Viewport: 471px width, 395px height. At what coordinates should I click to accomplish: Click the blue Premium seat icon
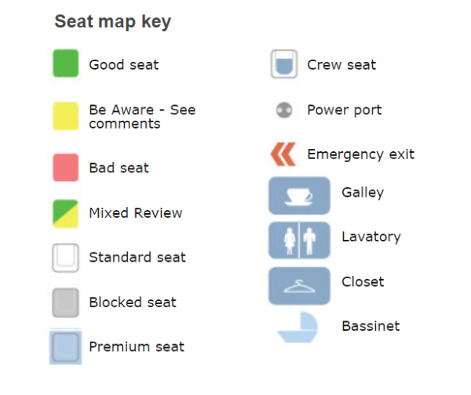point(66,346)
